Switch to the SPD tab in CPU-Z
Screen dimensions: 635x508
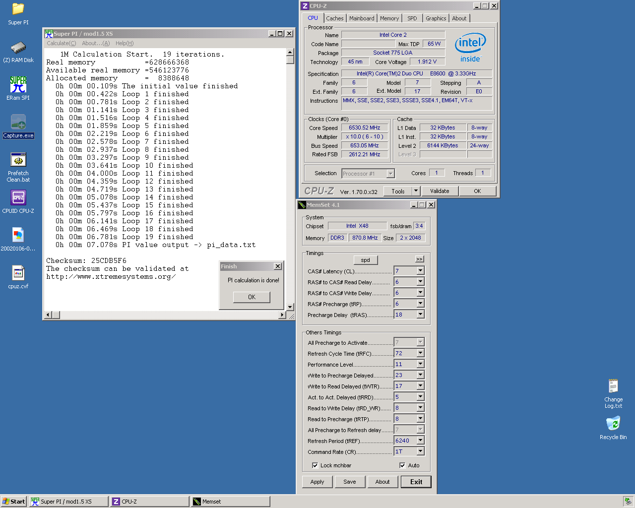[x=412, y=18]
